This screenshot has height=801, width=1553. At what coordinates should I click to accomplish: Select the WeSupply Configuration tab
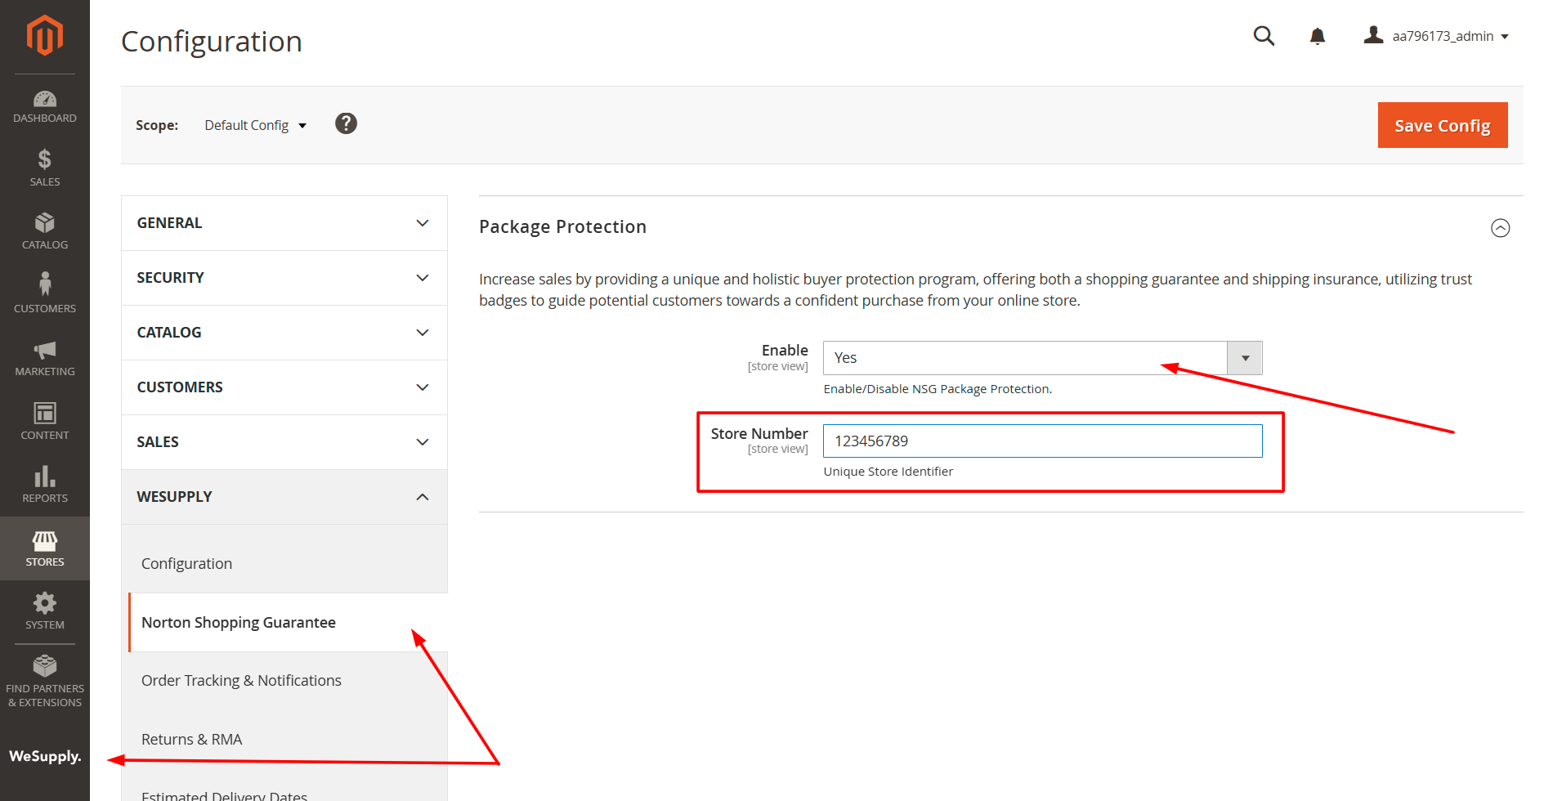click(288, 564)
